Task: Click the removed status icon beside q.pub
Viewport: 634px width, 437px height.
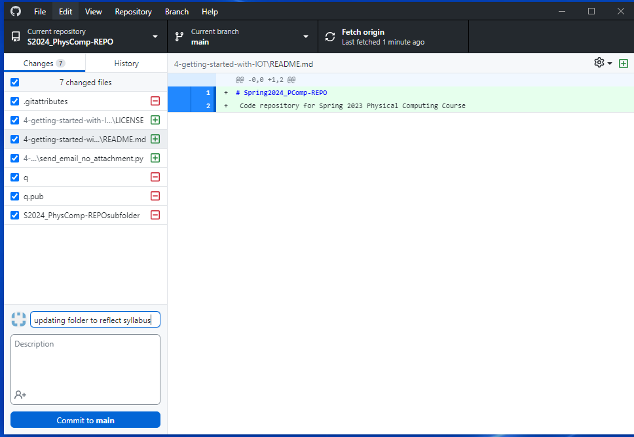Action: 155,196
